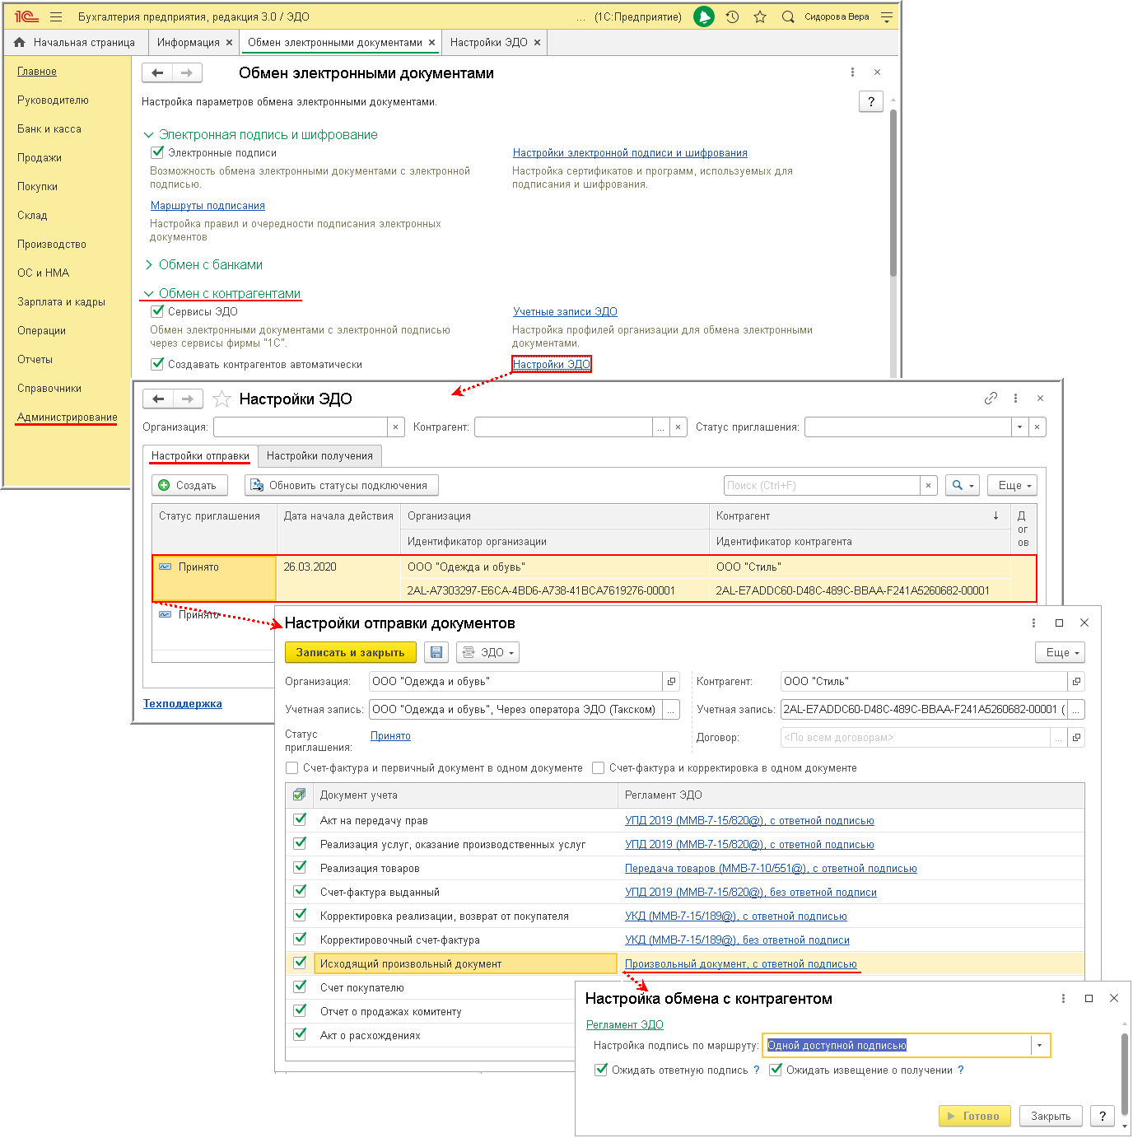Open Контрагент selection ellipsis button
The image size is (1133, 1138).
coord(660,427)
